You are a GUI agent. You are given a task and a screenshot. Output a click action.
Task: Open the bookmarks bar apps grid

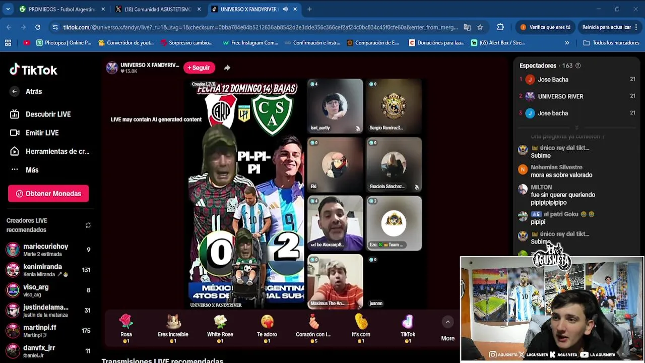click(x=8, y=43)
